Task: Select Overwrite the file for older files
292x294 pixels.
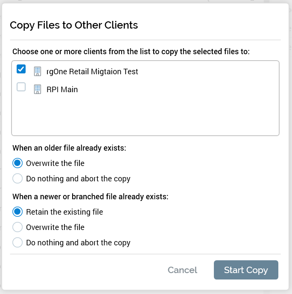Action: click(x=18, y=163)
